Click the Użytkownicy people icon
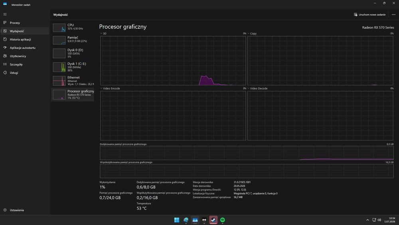Screen dimensions: 399x225 coord(5,56)
